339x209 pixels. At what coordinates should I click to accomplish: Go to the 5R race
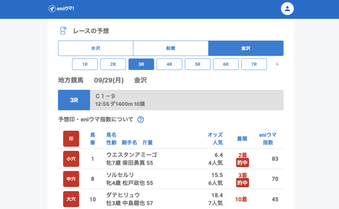coord(198,64)
